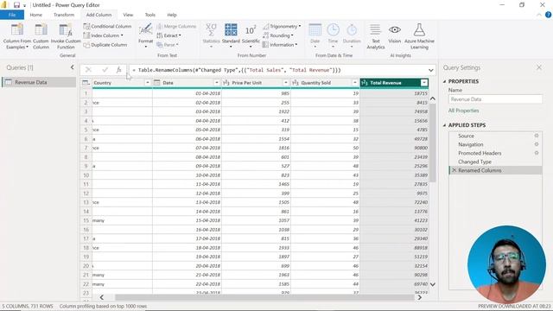Click the Column From Examples icon

[x=17, y=29]
